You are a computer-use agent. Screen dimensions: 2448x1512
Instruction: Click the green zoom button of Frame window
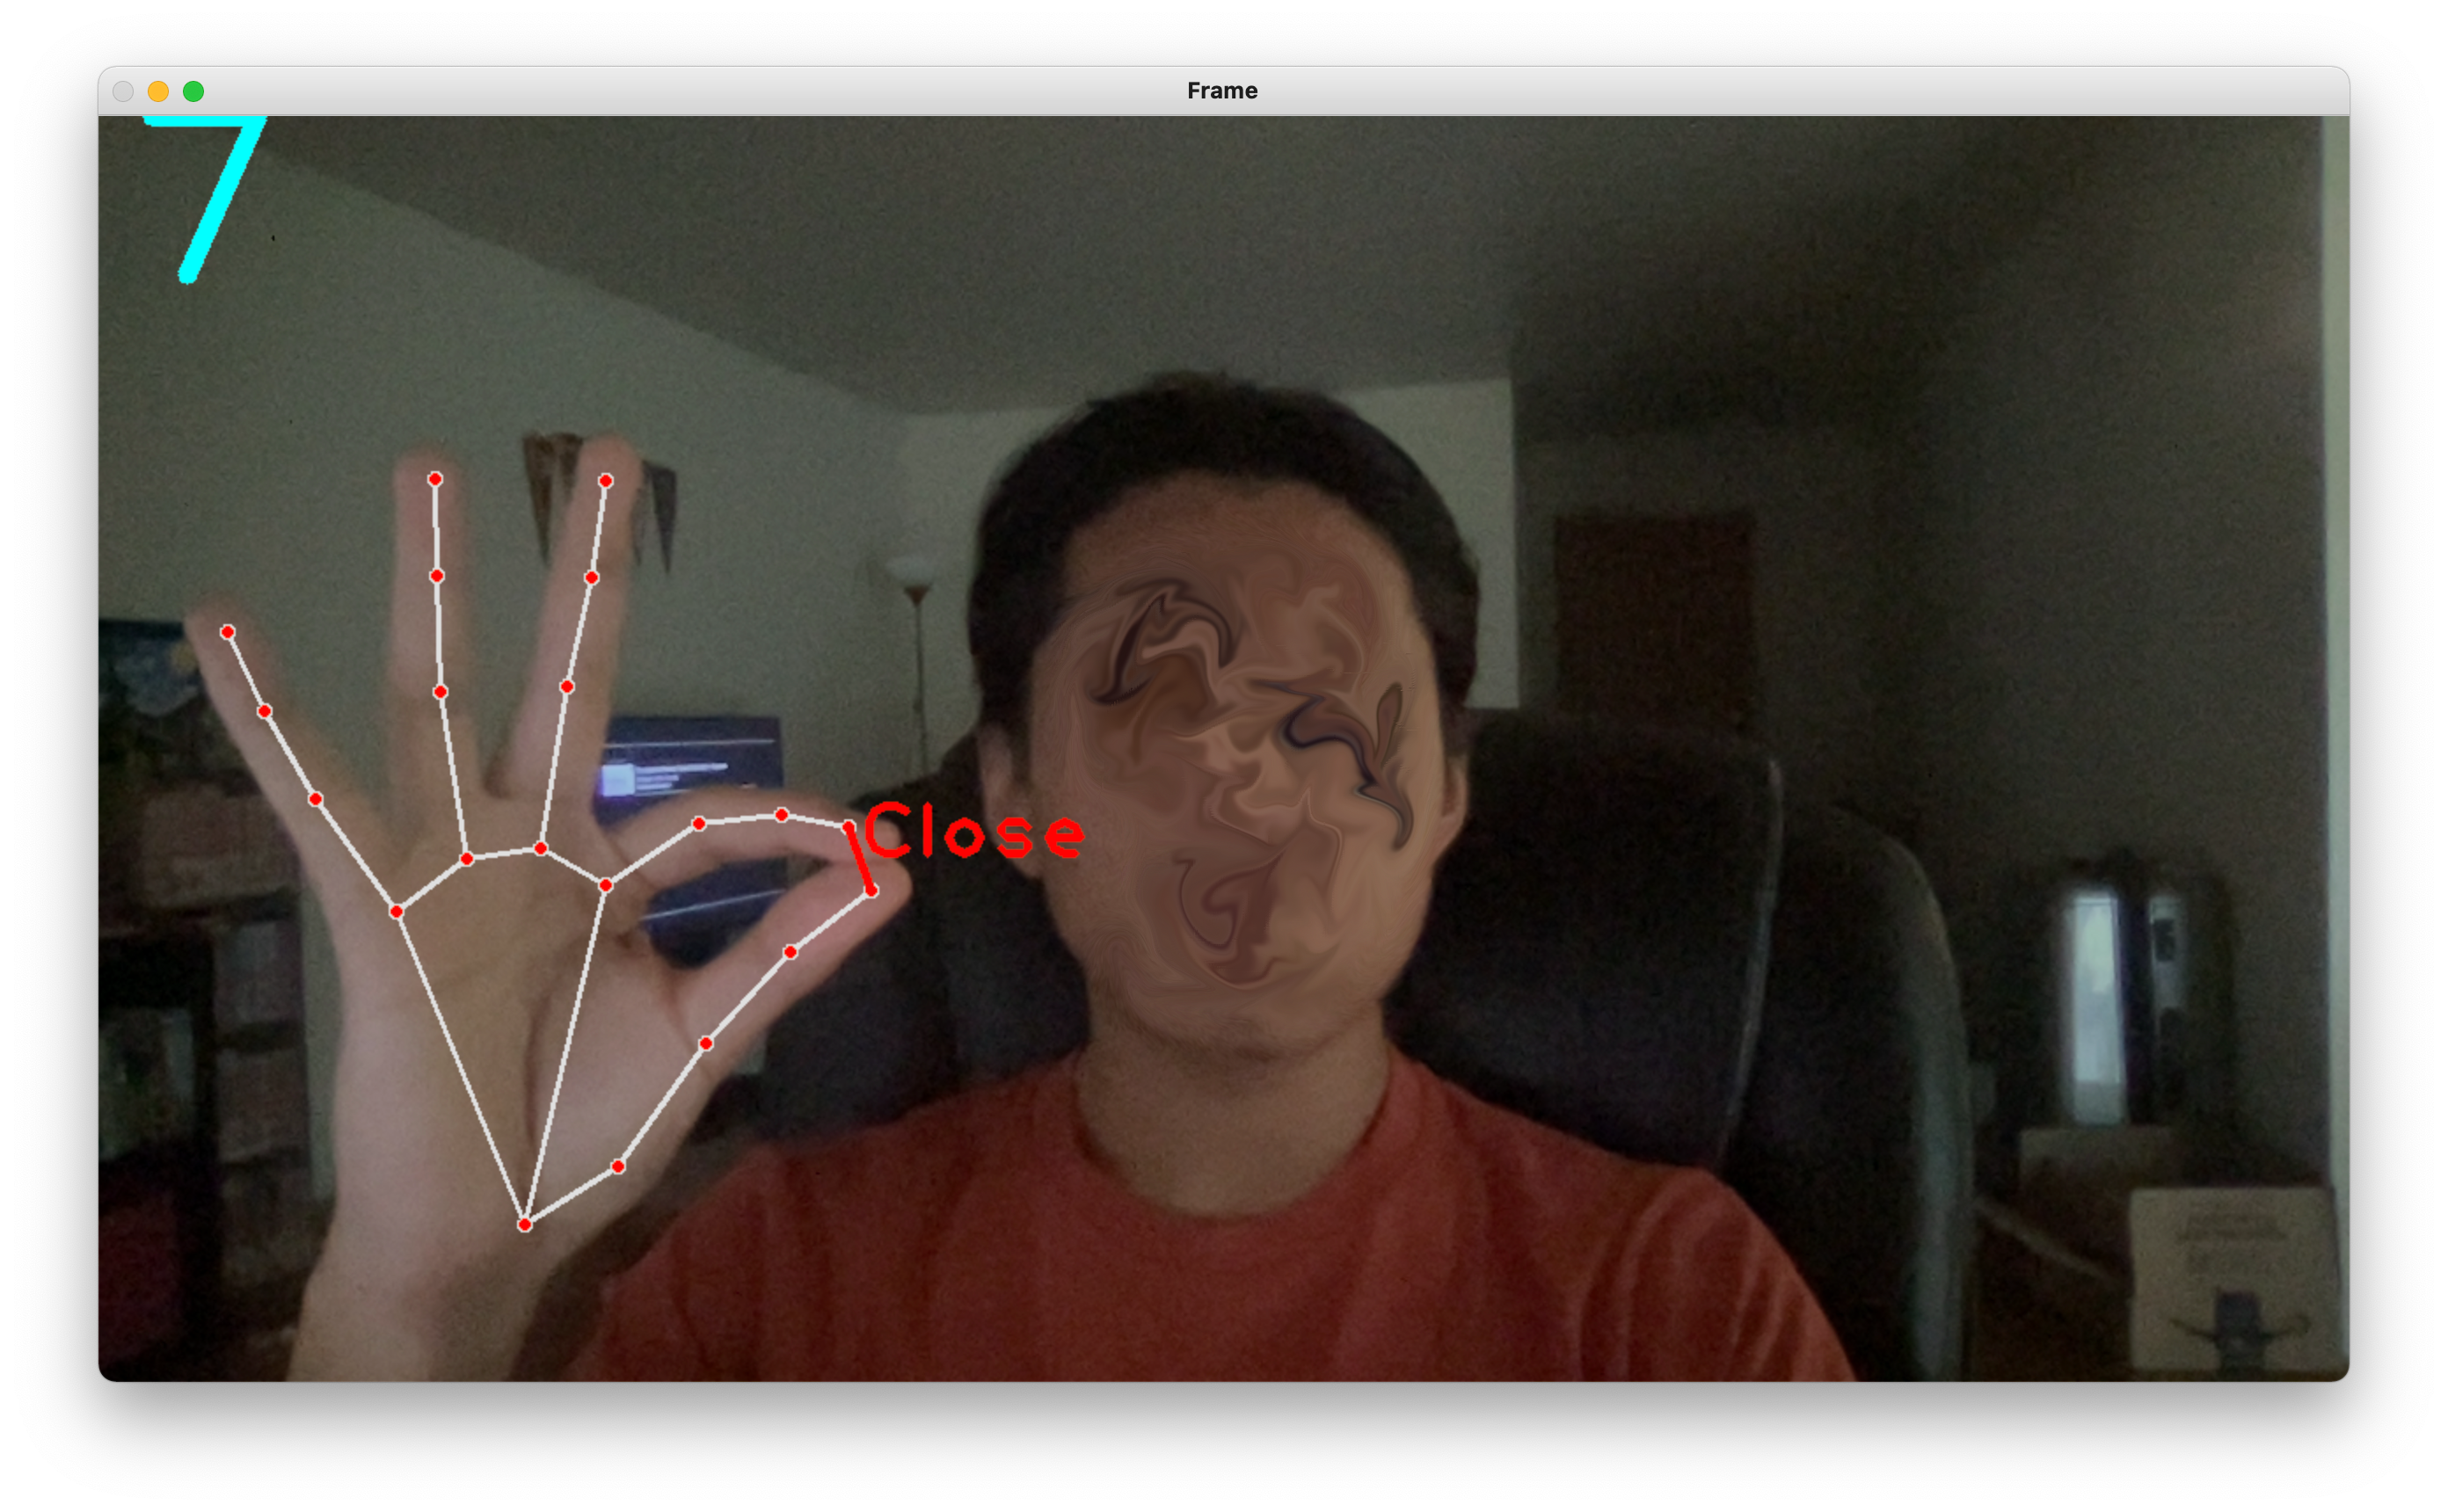[x=194, y=91]
